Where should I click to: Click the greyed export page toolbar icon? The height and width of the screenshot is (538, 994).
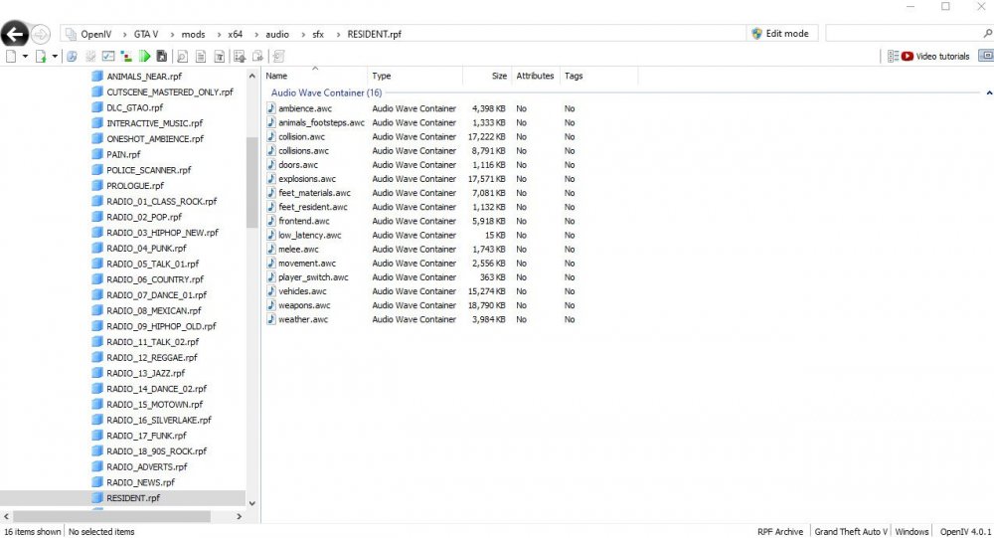(x=258, y=57)
